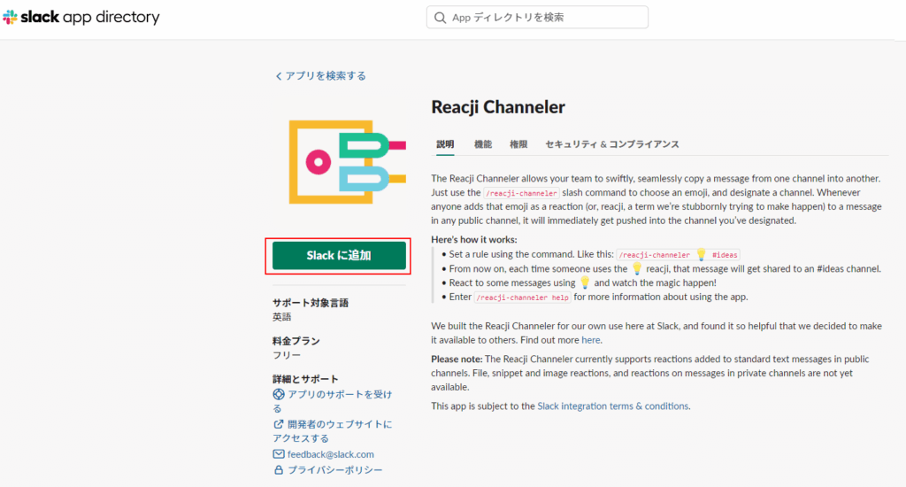Click the envelope email icon
Image resolution: width=906 pixels, height=487 pixels.
point(279,454)
